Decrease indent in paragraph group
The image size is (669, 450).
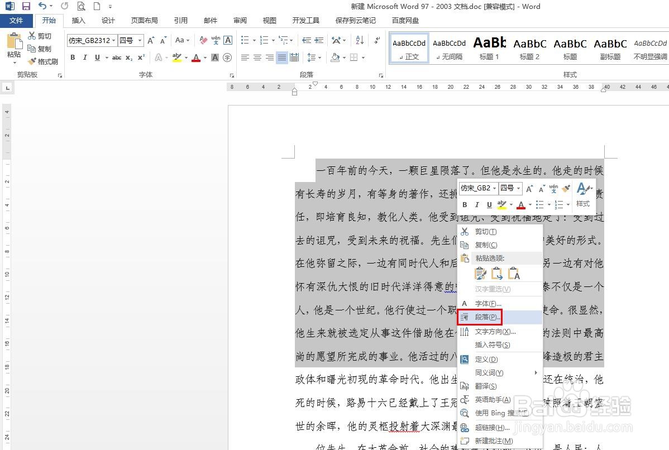tap(307, 41)
